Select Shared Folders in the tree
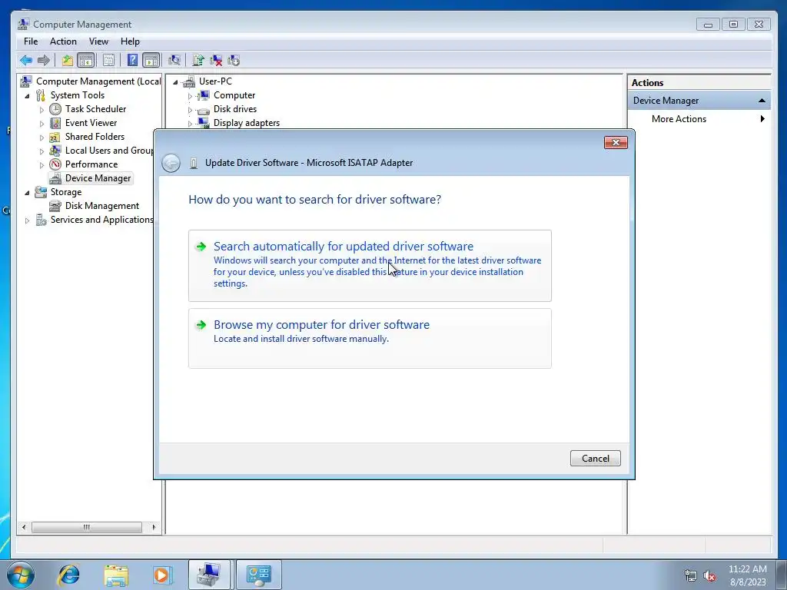 pos(95,137)
